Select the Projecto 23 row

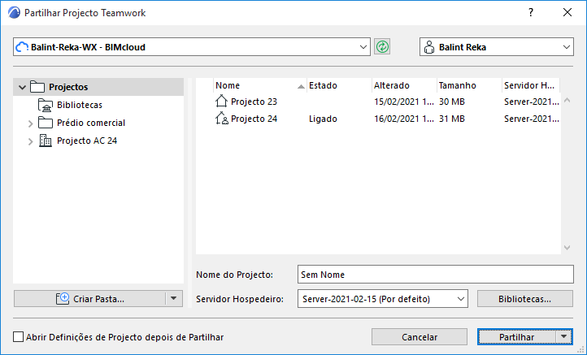(378, 102)
